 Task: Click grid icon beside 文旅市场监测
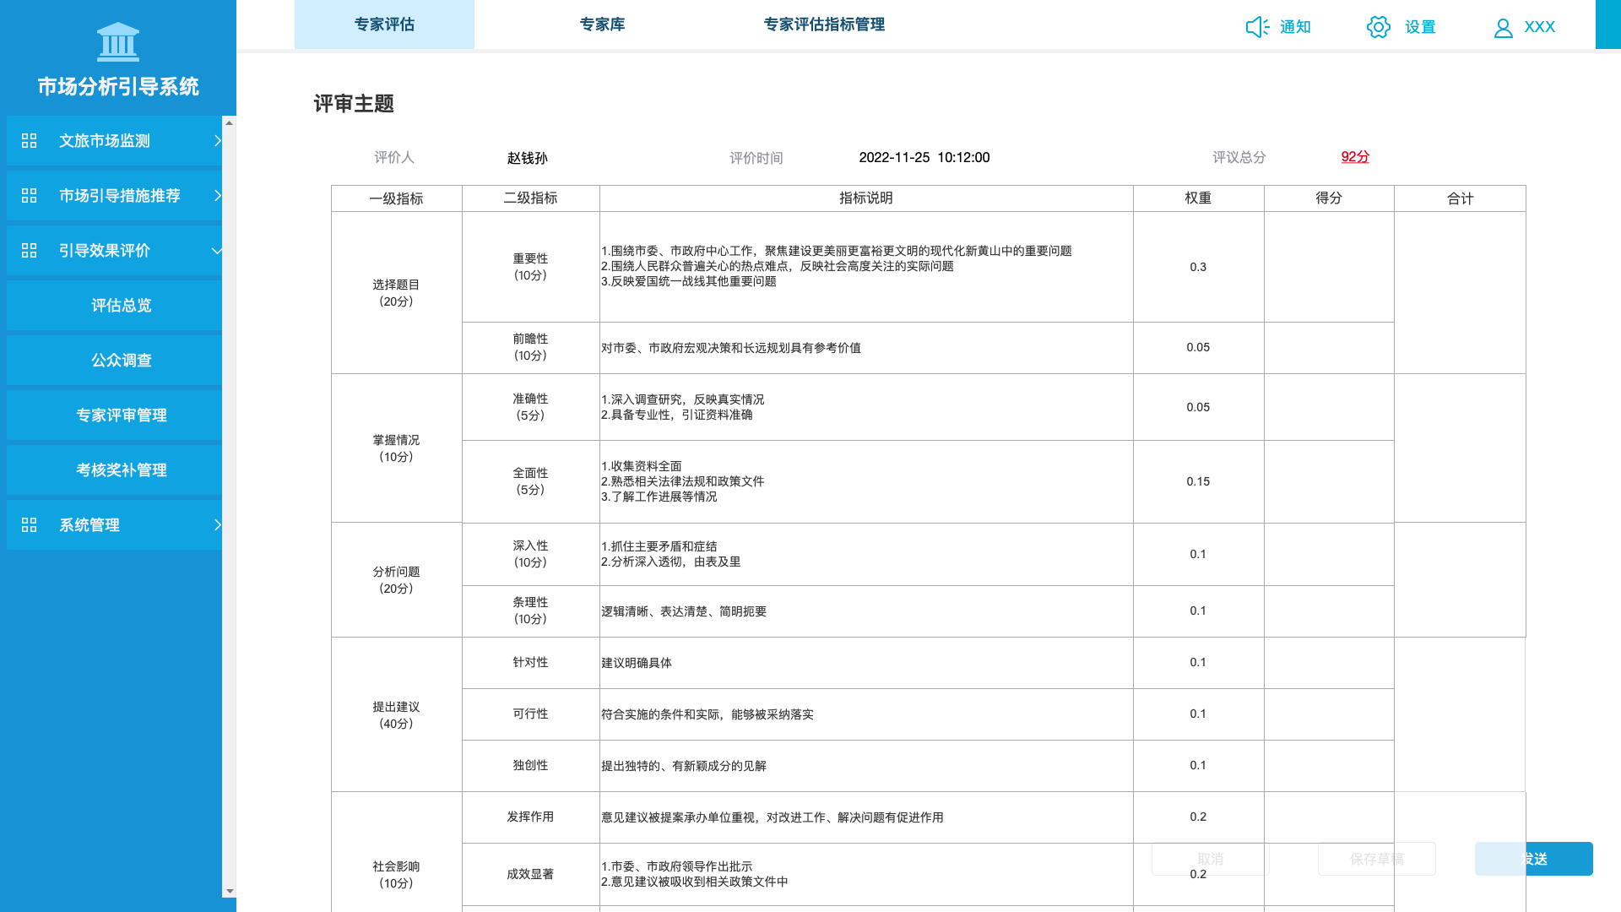(30, 141)
